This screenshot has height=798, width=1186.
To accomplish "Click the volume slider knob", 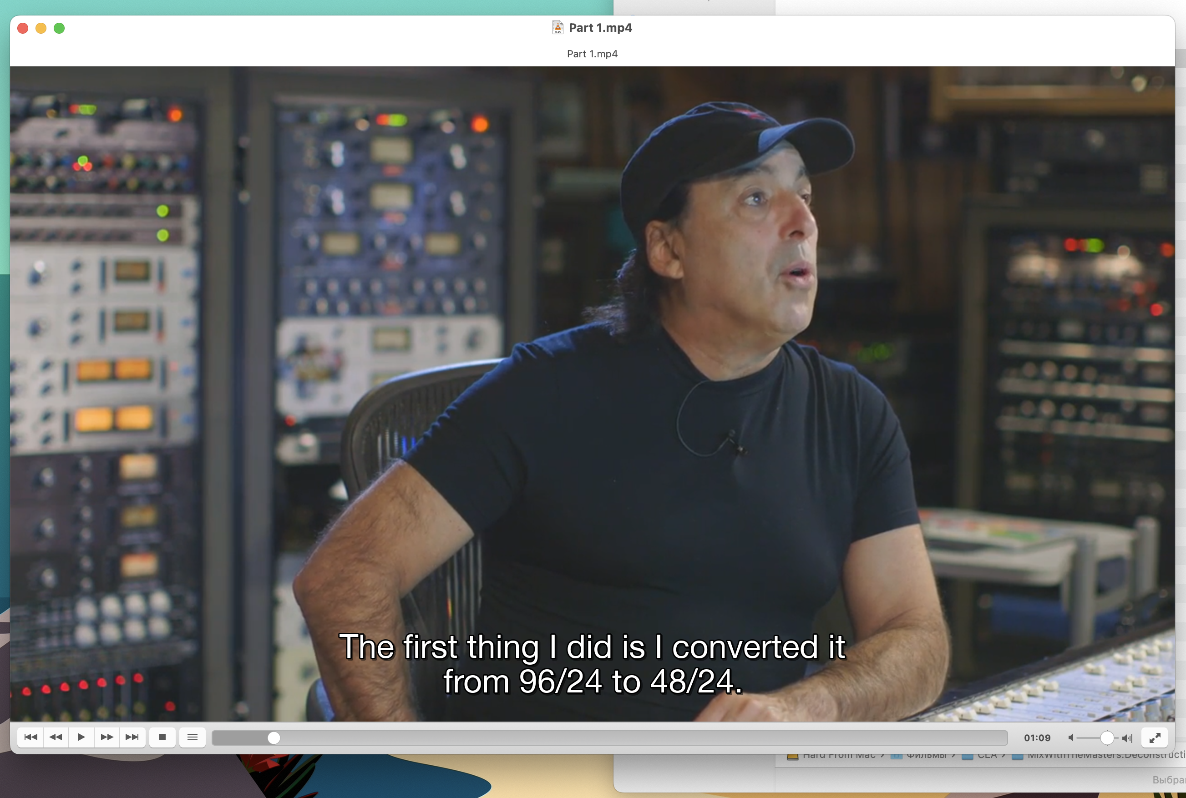I will (1107, 737).
